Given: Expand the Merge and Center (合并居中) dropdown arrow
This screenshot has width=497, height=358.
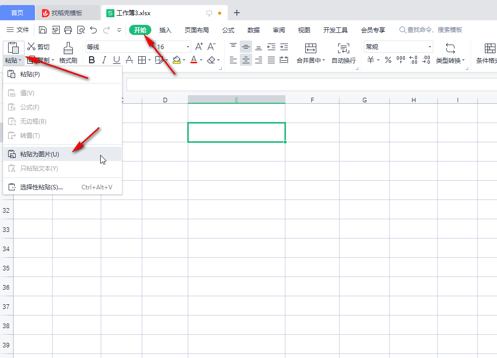Looking at the screenshot, I should [325, 61].
